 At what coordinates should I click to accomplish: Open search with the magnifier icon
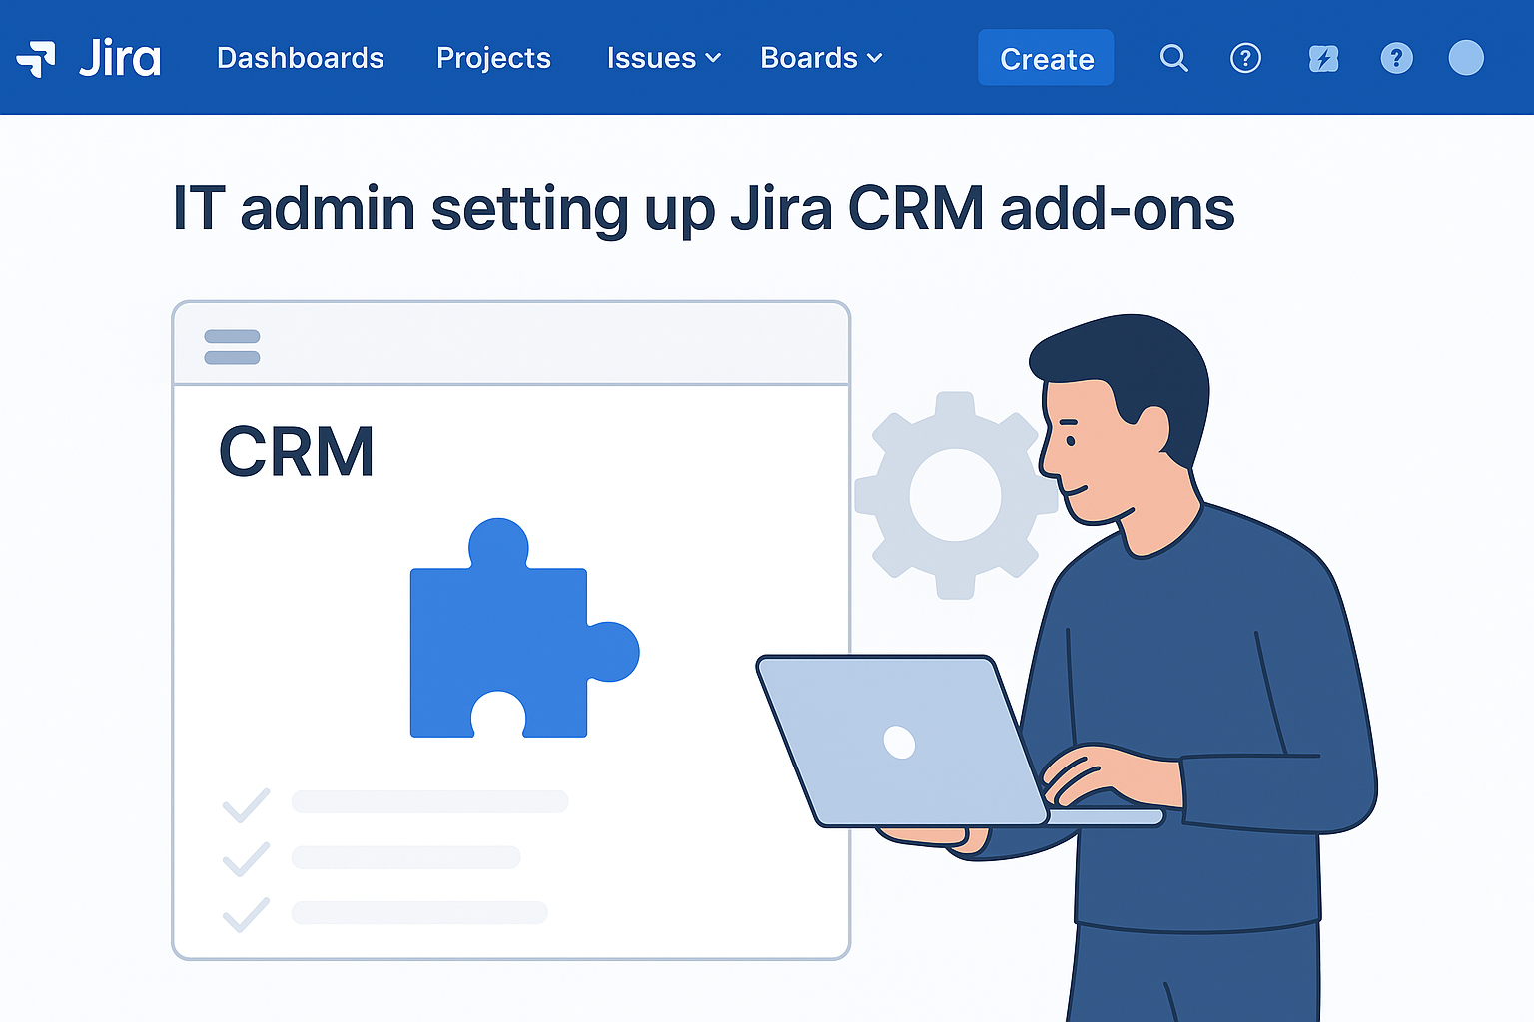(x=1173, y=58)
